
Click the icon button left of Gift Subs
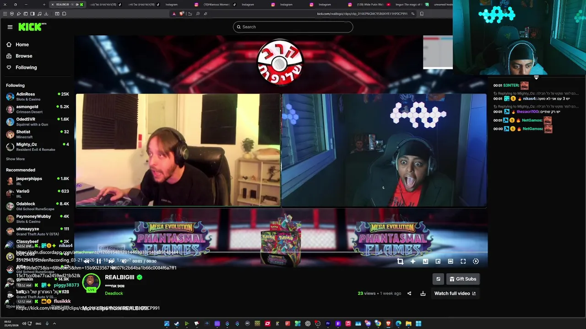438,279
